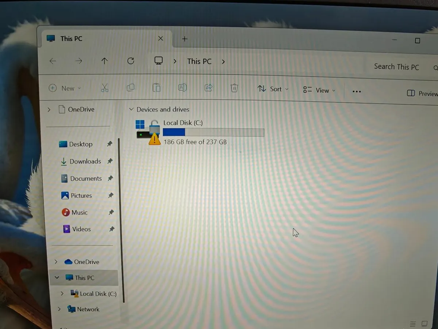Collapse the Devices and drives group

coord(131,109)
